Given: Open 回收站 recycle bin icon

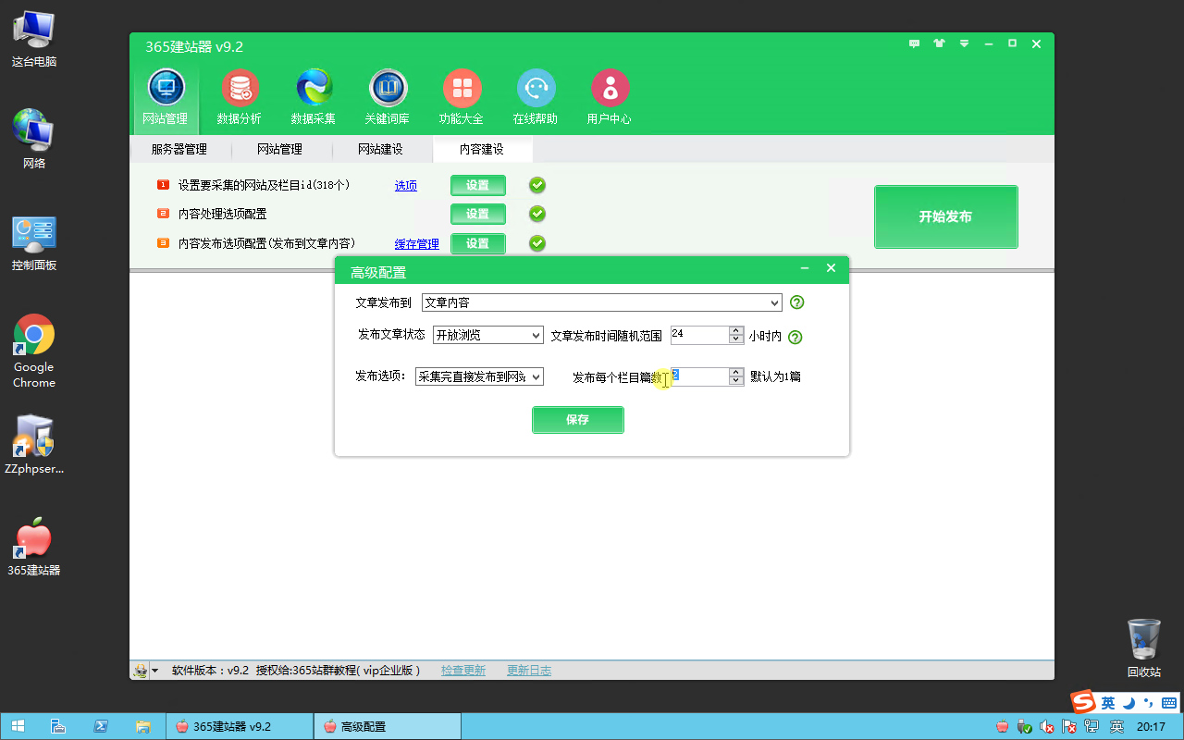Looking at the screenshot, I should point(1144,647).
